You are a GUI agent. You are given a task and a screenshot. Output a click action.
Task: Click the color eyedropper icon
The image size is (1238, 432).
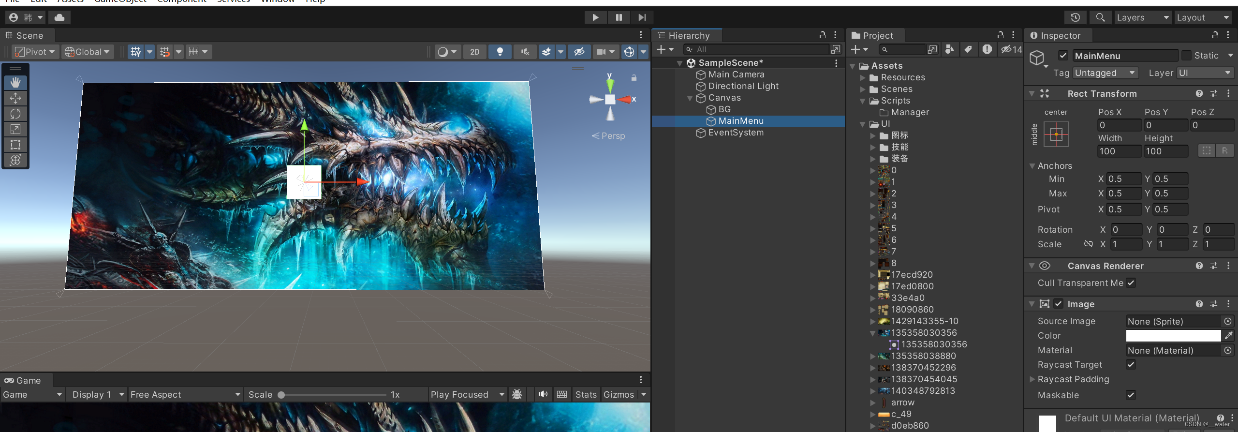(1228, 336)
